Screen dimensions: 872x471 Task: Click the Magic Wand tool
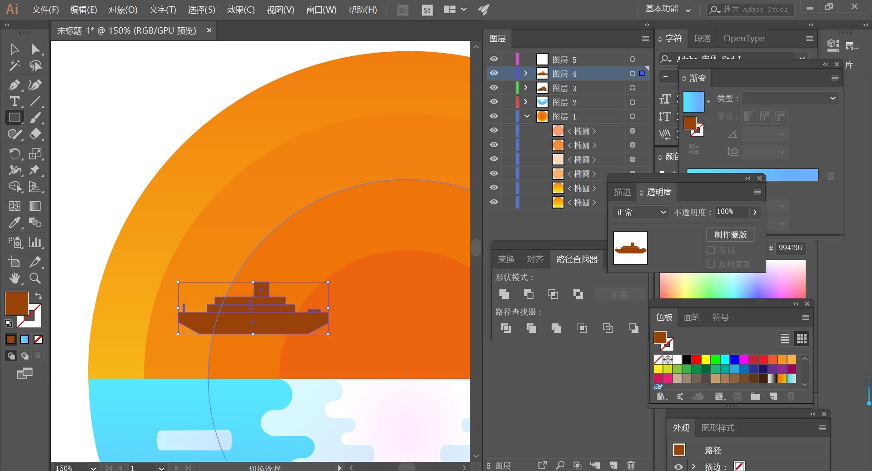tap(14, 66)
